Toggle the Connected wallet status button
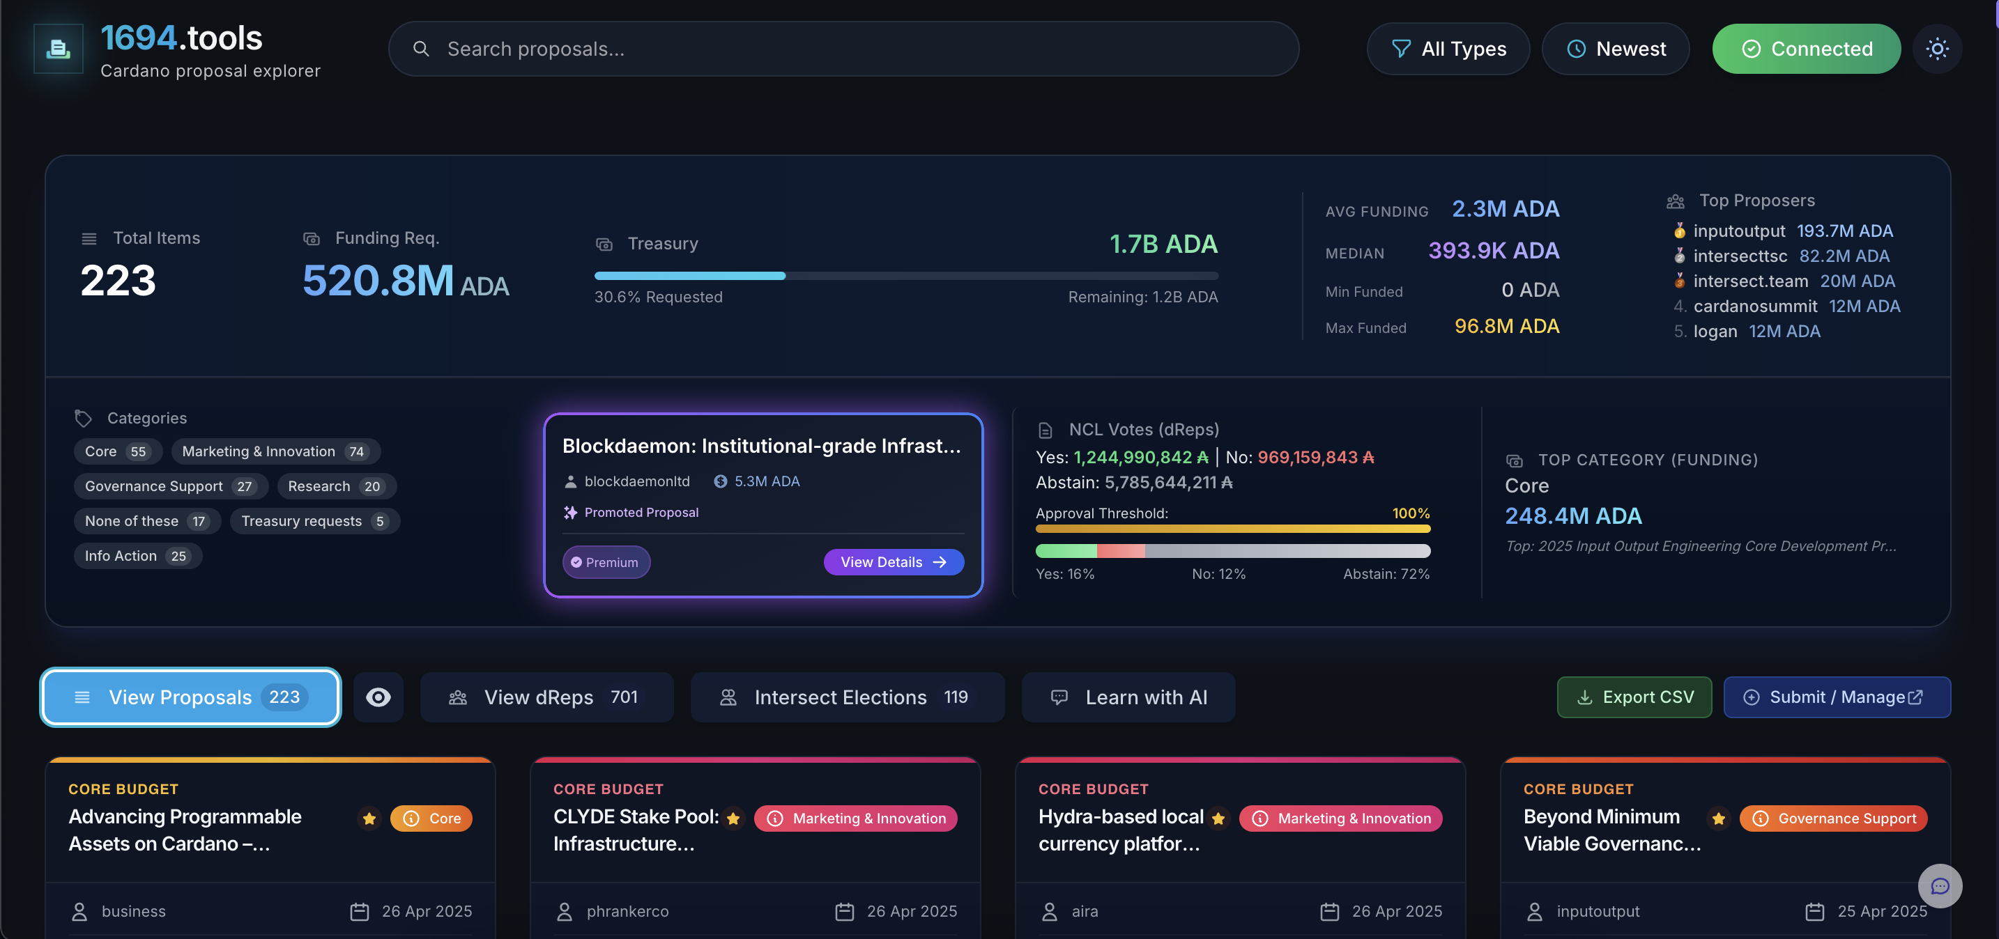 (x=1806, y=49)
